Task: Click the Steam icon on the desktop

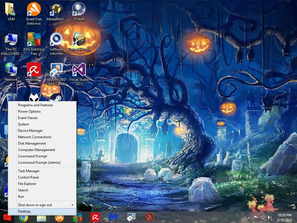Action: [x=56, y=98]
